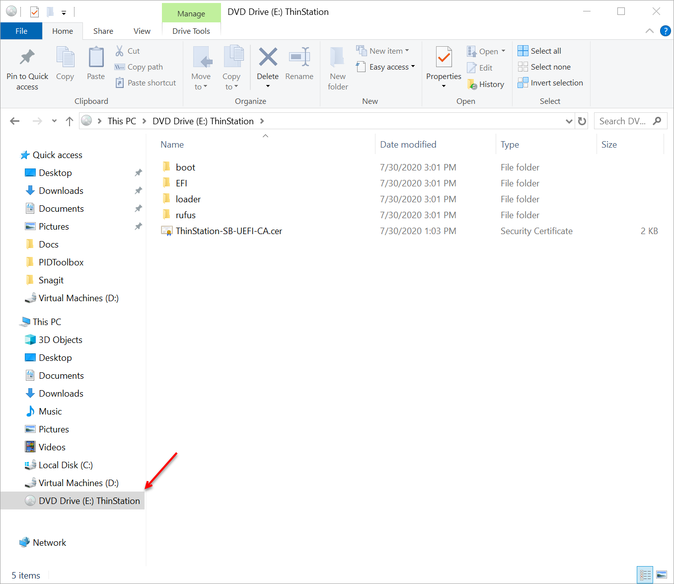The image size is (674, 584).
Task: Switch to Large icons view button
Action: 662,575
